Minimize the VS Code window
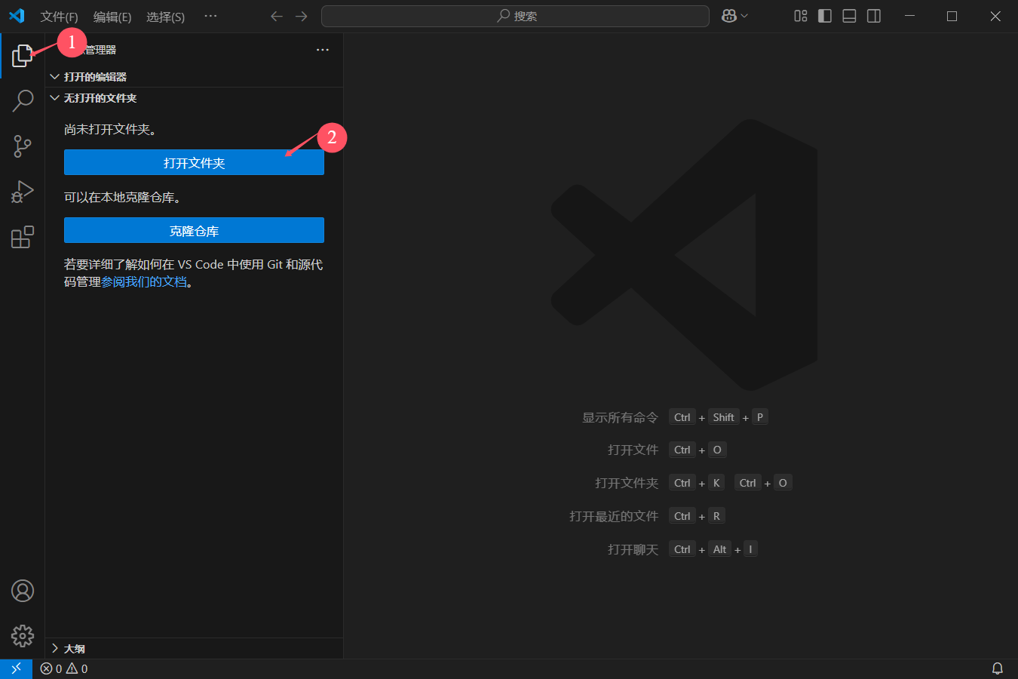Image resolution: width=1018 pixels, height=679 pixels. pos(909,16)
